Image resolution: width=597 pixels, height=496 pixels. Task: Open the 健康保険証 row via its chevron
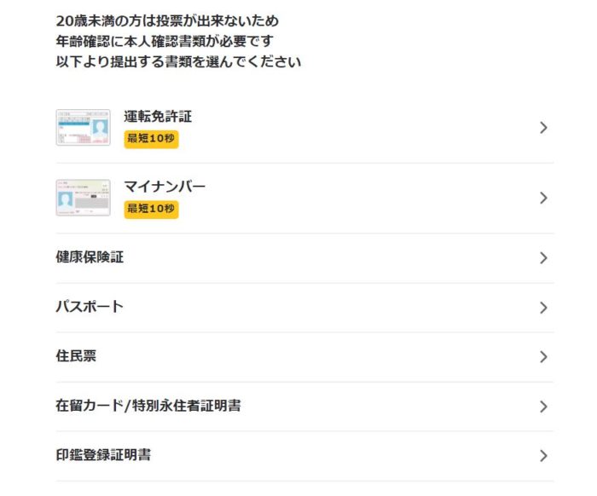click(544, 258)
